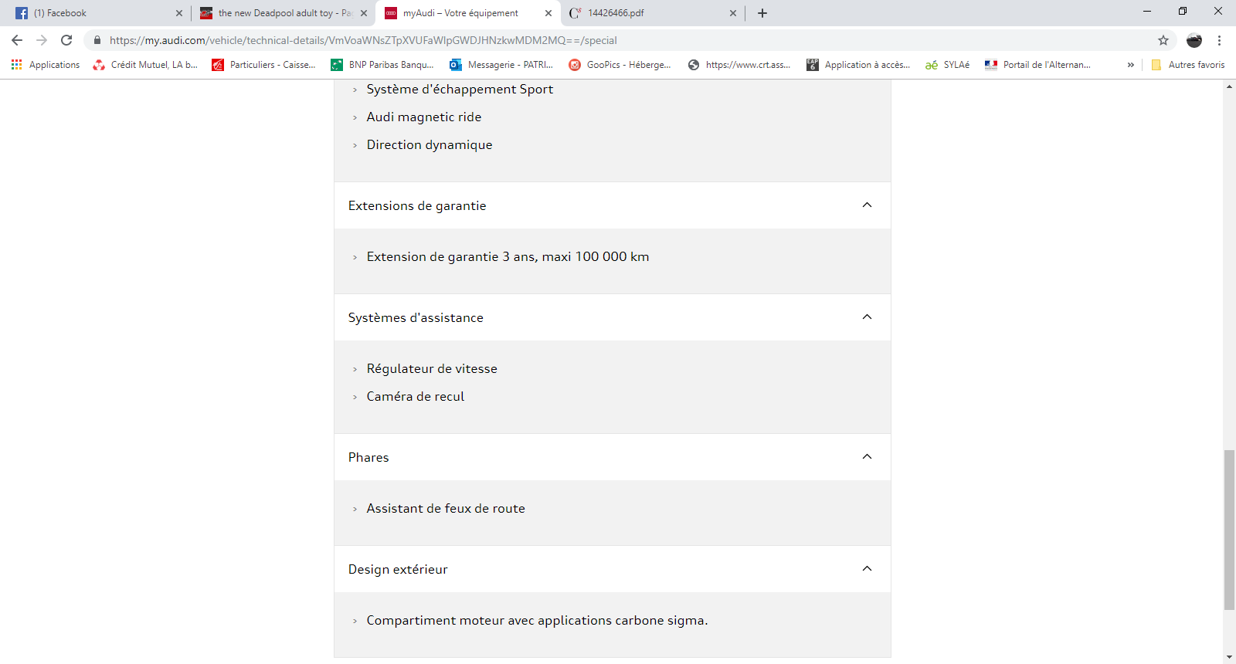
Task: Open the Chrome profile avatar
Action: (1194, 40)
